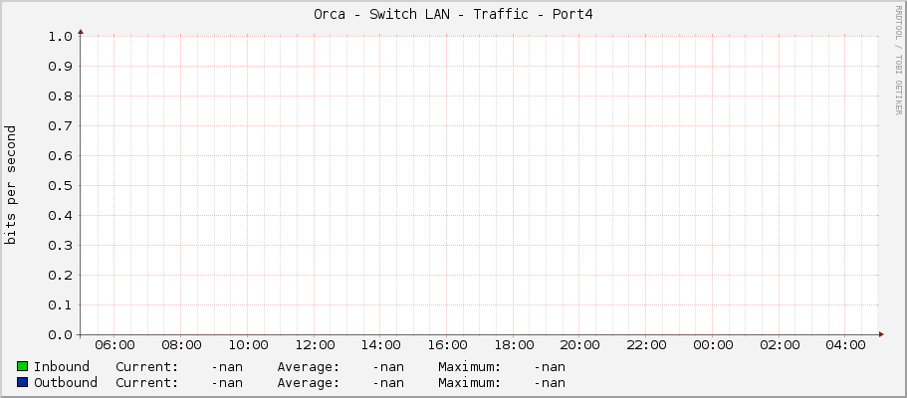The width and height of the screenshot is (907, 398).
Task: Click the 0.8 y-axis value
Action: point(60,97)
